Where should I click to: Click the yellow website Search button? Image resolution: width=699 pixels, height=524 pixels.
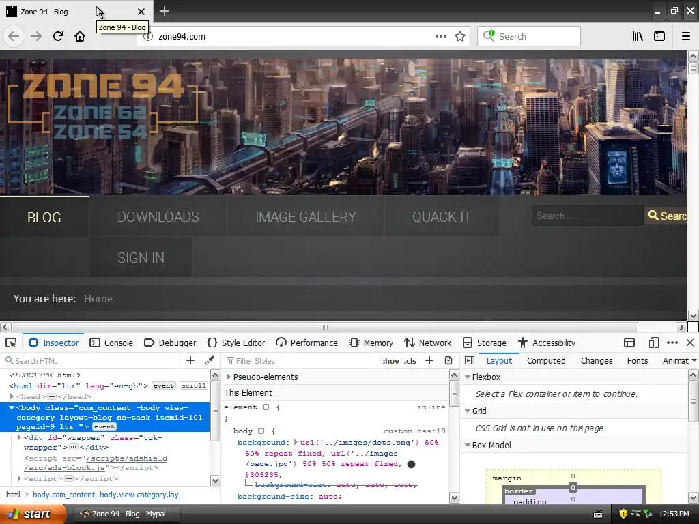pos(666,216)
